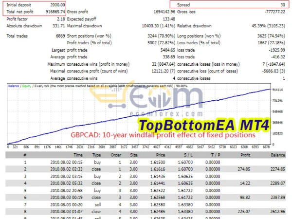Viewport: 292px width, 219px height.
Task: Click the 'Relative drawdown' label
Action: coord(194,26)
